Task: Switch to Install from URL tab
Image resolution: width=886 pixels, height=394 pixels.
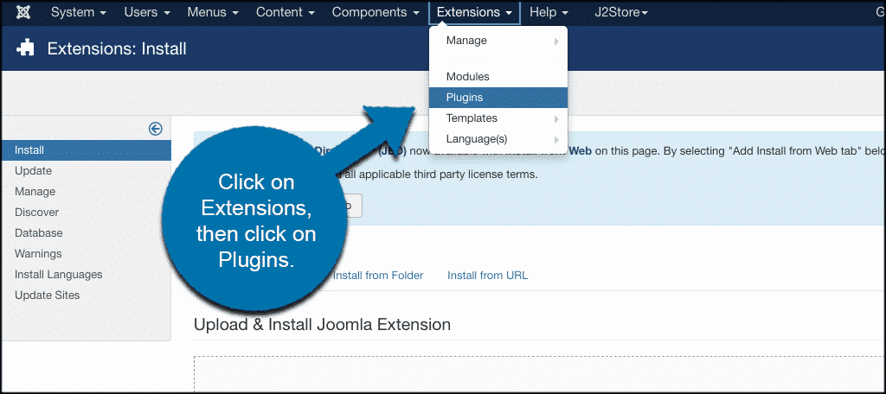Action: click(x=488, y=276)
